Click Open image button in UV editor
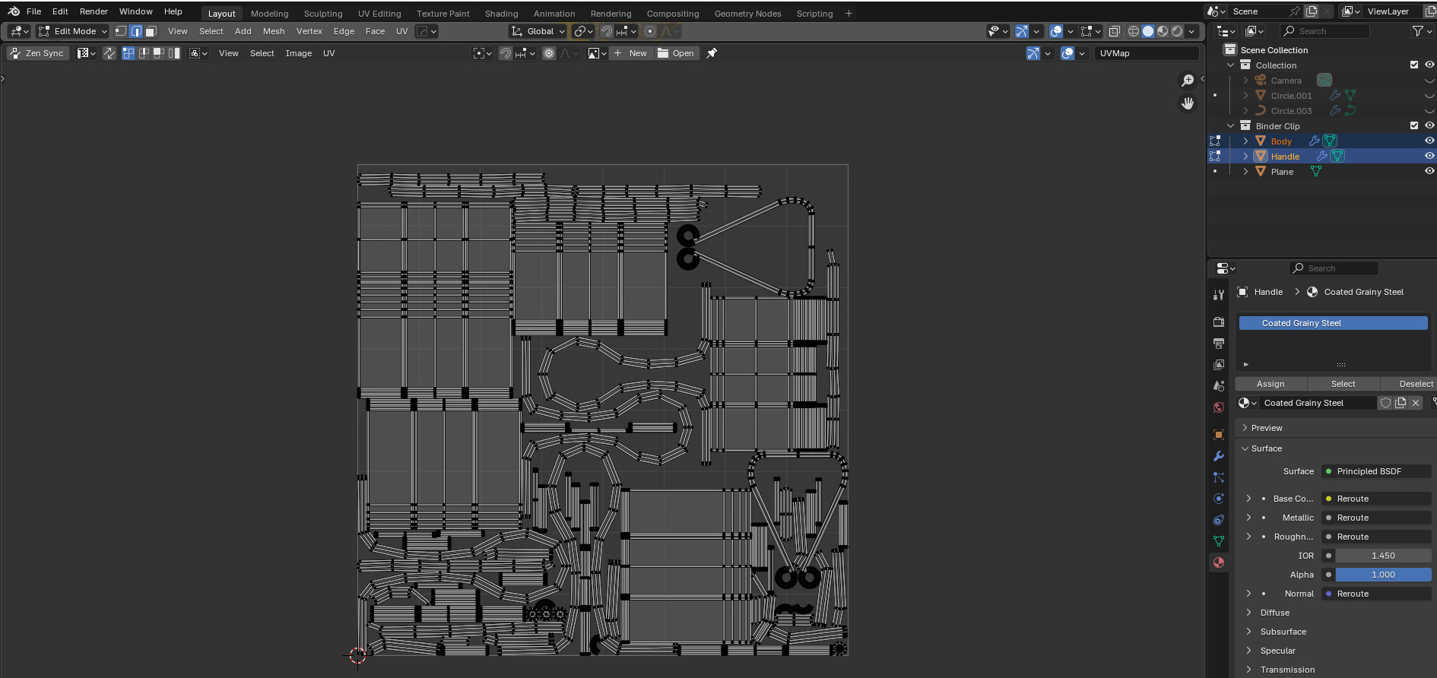This screenshot has width=1437, height=678. [676, 53]
